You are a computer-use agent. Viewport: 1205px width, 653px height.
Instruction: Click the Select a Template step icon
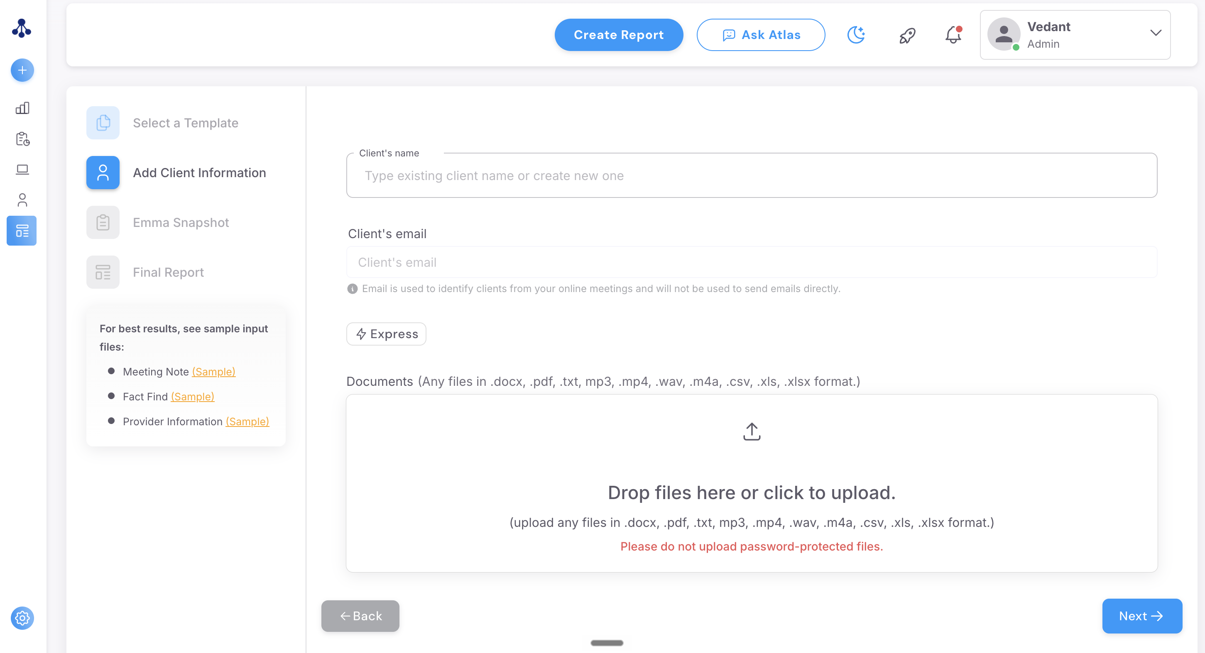(103, 123)
